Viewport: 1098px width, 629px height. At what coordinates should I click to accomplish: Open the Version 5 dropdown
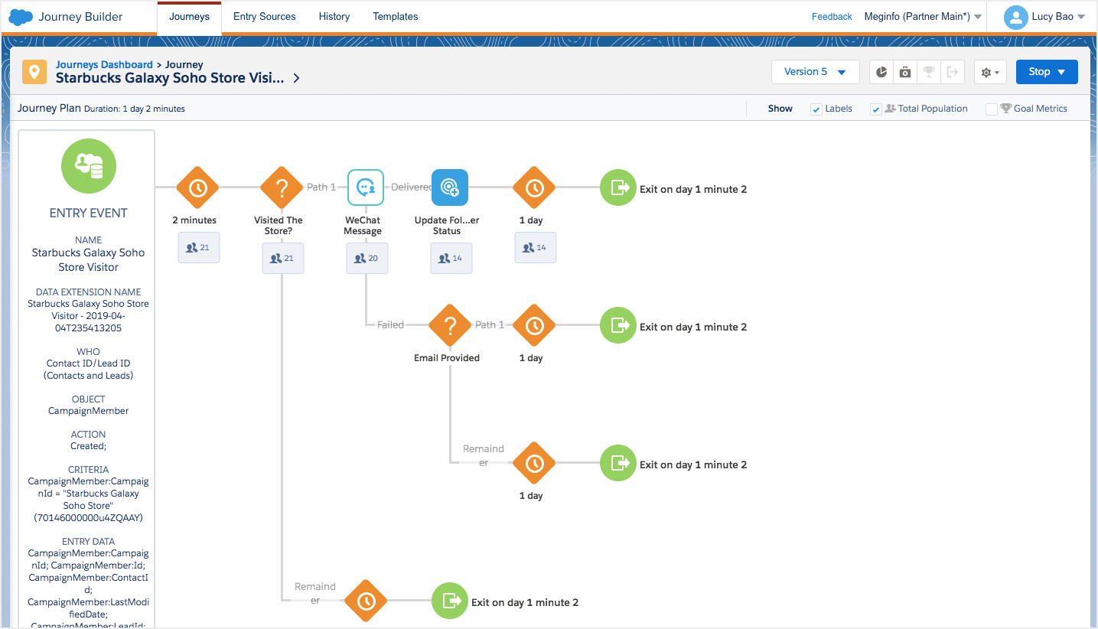(x=815, y=72)
